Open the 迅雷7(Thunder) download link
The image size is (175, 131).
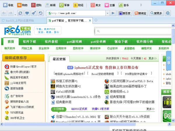[x=78, y=117]
